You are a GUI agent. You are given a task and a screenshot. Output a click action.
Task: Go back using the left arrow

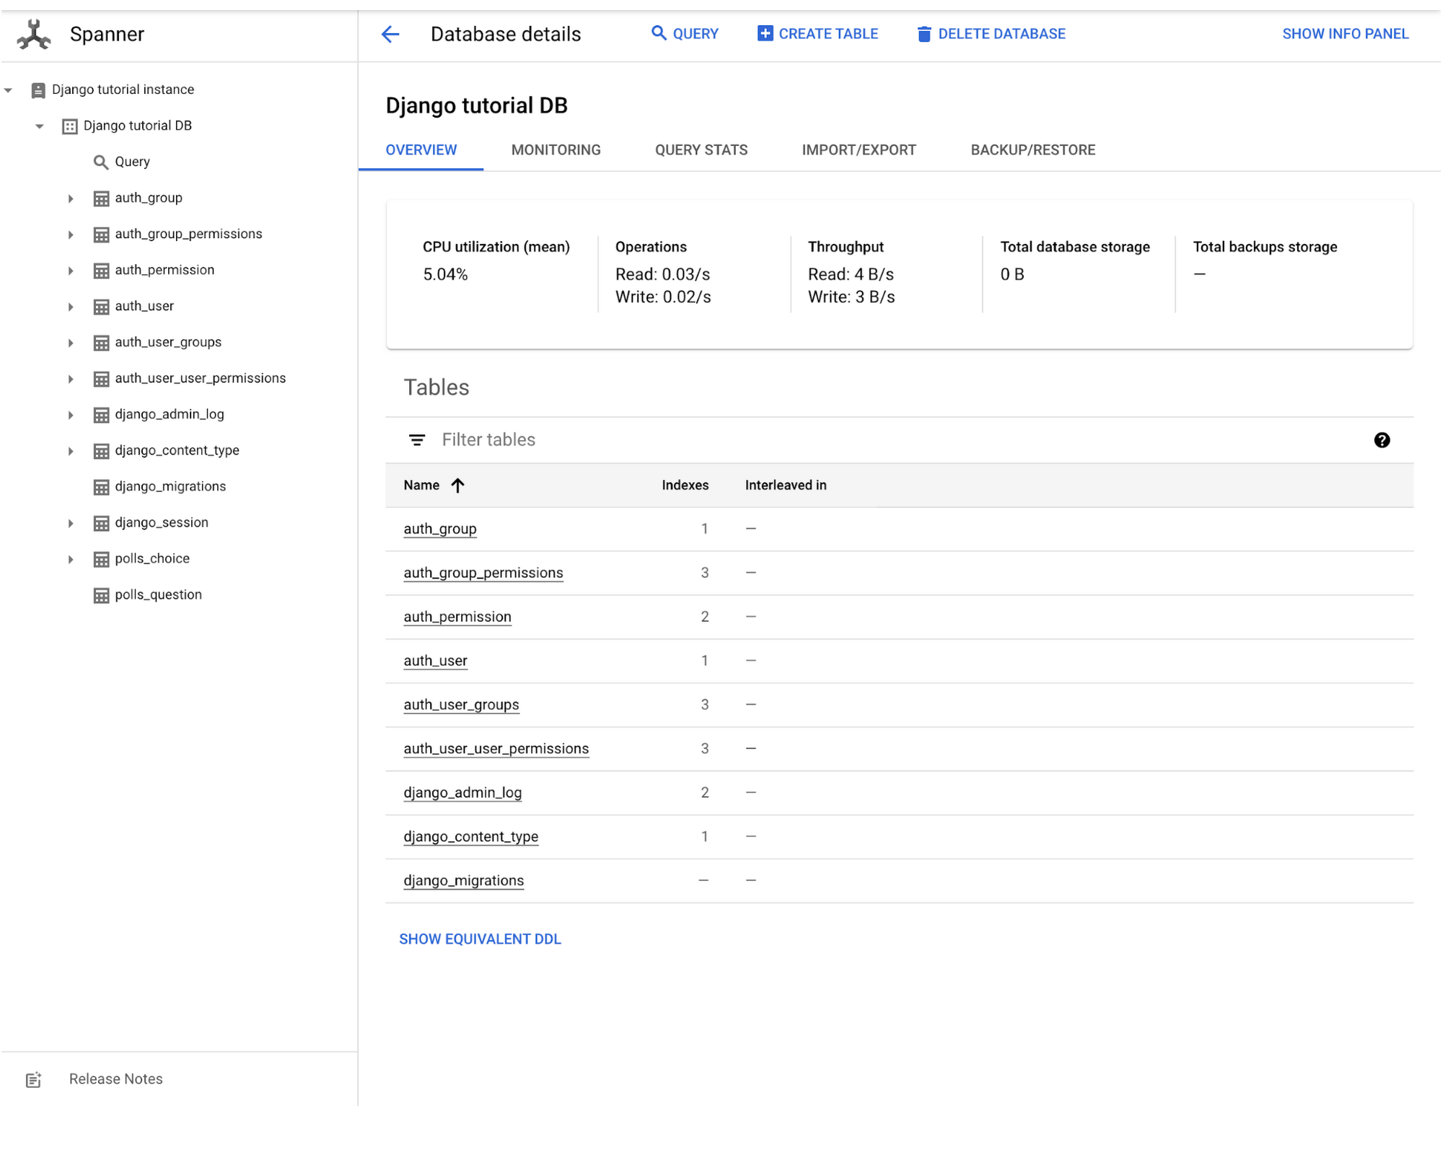click(390, 34)
